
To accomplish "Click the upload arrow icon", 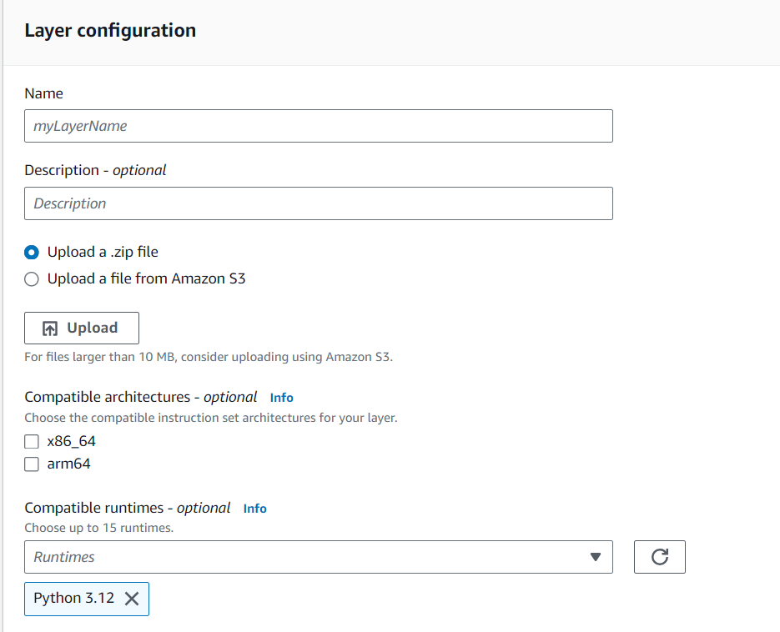I will [x=50, y=329].
